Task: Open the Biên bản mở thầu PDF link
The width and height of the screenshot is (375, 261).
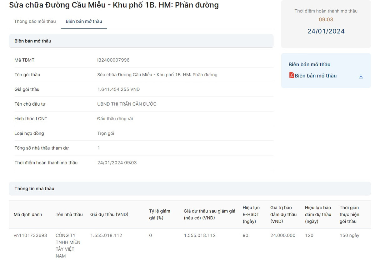Action: (315, 76)
